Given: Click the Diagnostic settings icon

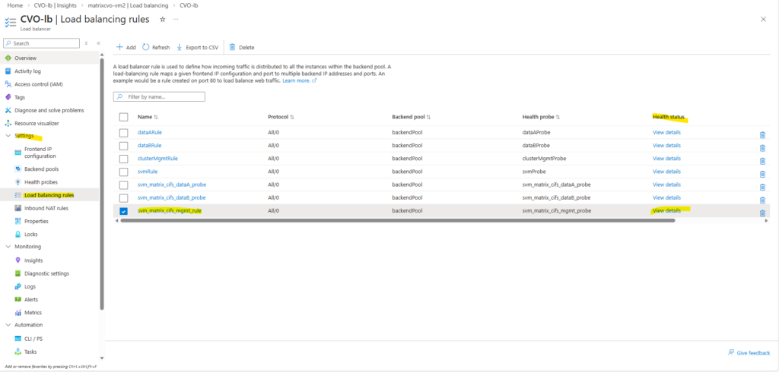Looking at the screenshot, I should coord(18,273).
